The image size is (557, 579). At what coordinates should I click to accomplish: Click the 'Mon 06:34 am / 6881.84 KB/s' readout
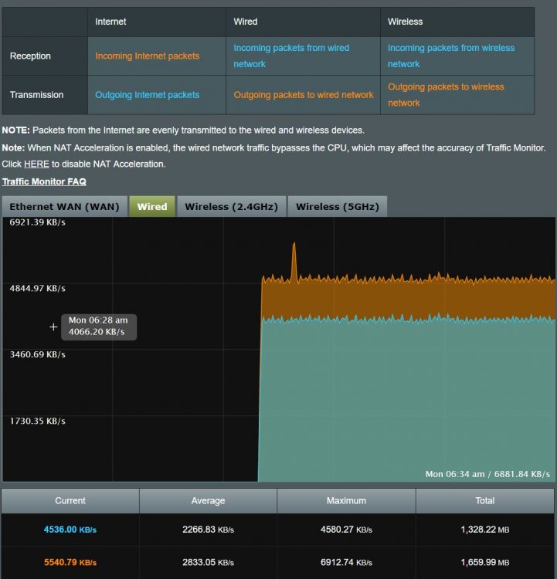pyautogui.click(x=487, y=474)
